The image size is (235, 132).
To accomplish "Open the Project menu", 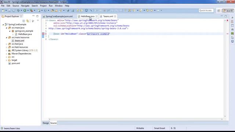I will point(43,6).
